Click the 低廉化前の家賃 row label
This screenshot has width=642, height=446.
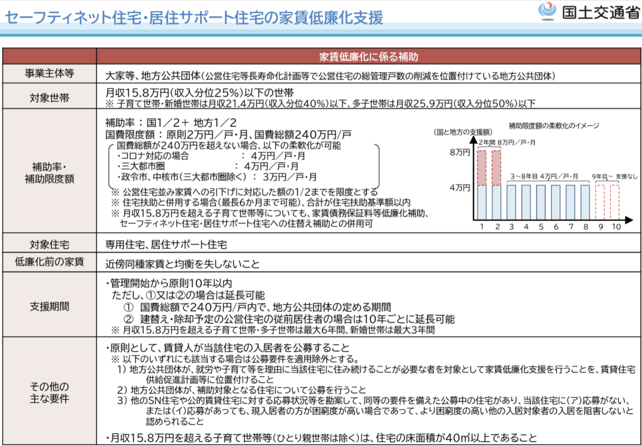pos(50,262)
